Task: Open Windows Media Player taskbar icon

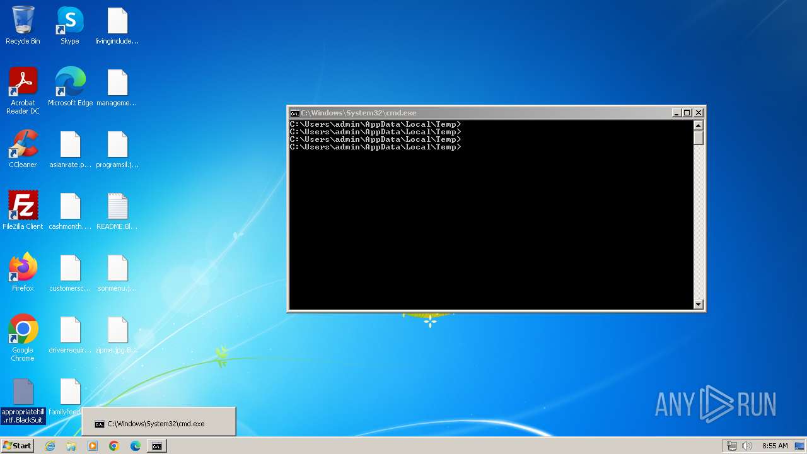Action: [x=93, y=446]
